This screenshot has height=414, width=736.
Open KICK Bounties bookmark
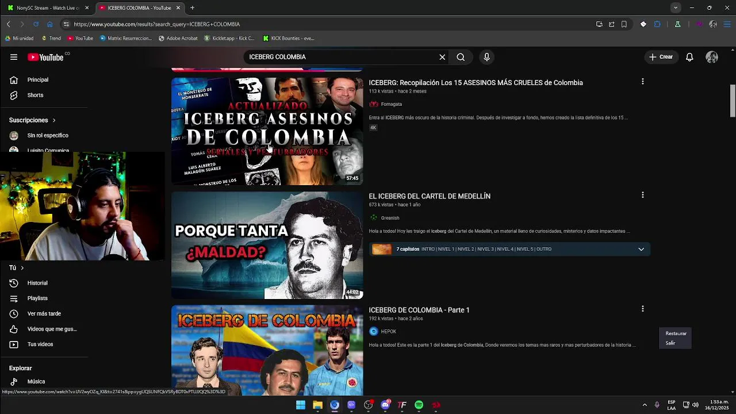click(289, 39)
